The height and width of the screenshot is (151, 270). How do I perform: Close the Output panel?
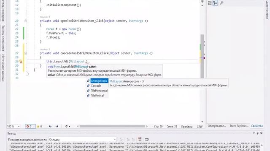coord(262,133)
